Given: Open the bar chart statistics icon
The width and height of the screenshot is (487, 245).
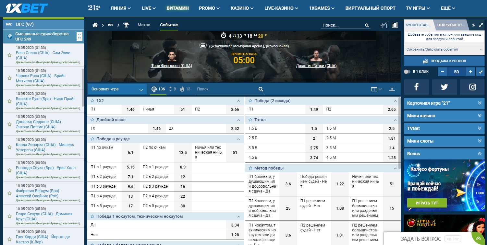Looking at the screenshot, I should [395, 25].
